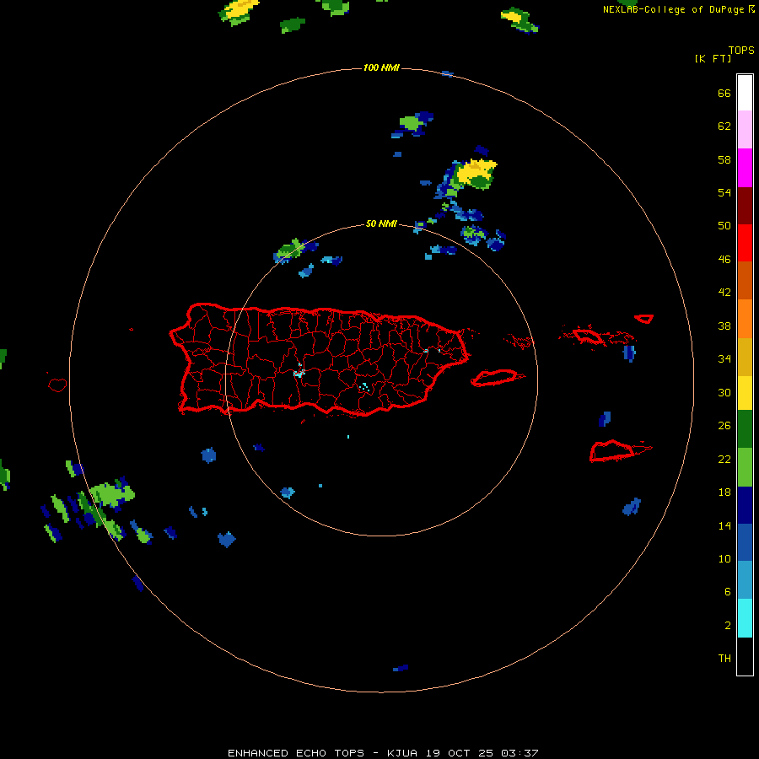Screen dimensions: 759x759
Task: Select the dark green legend swatch
Action: 745,429
